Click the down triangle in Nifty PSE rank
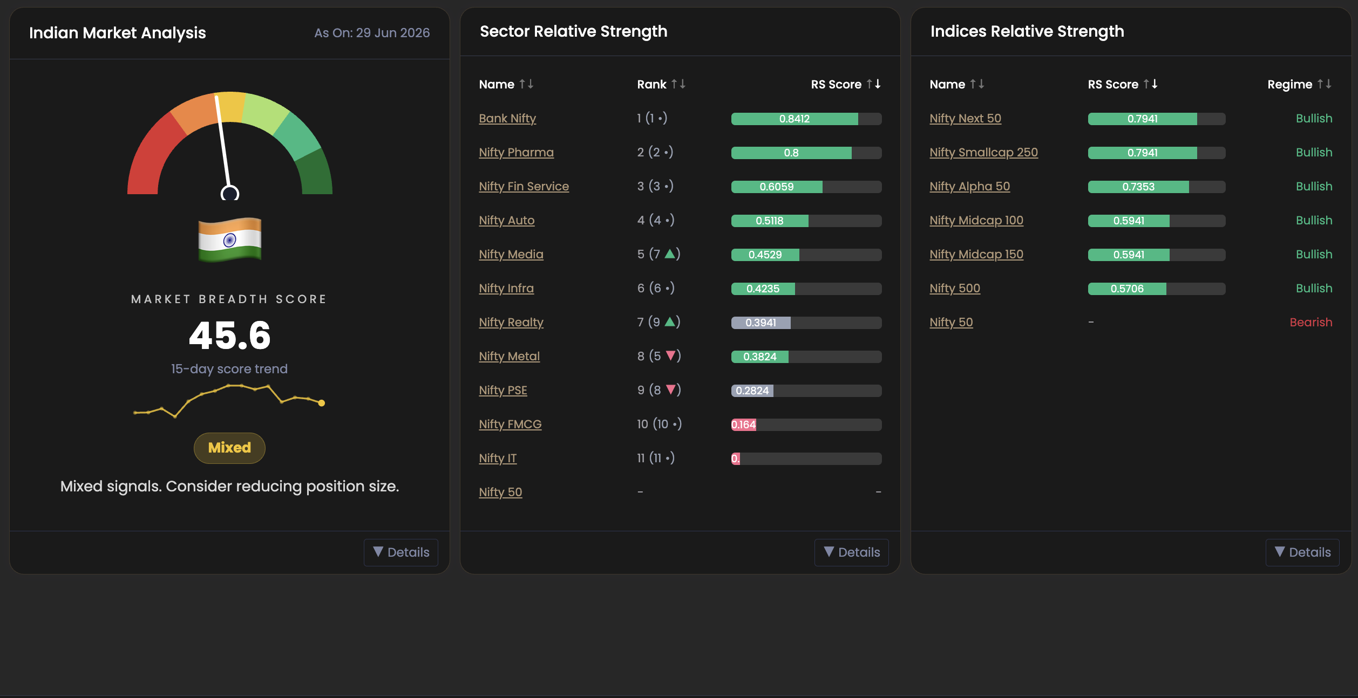The height and width of the screenshot is (698, 1358). (x=671, y=389)
